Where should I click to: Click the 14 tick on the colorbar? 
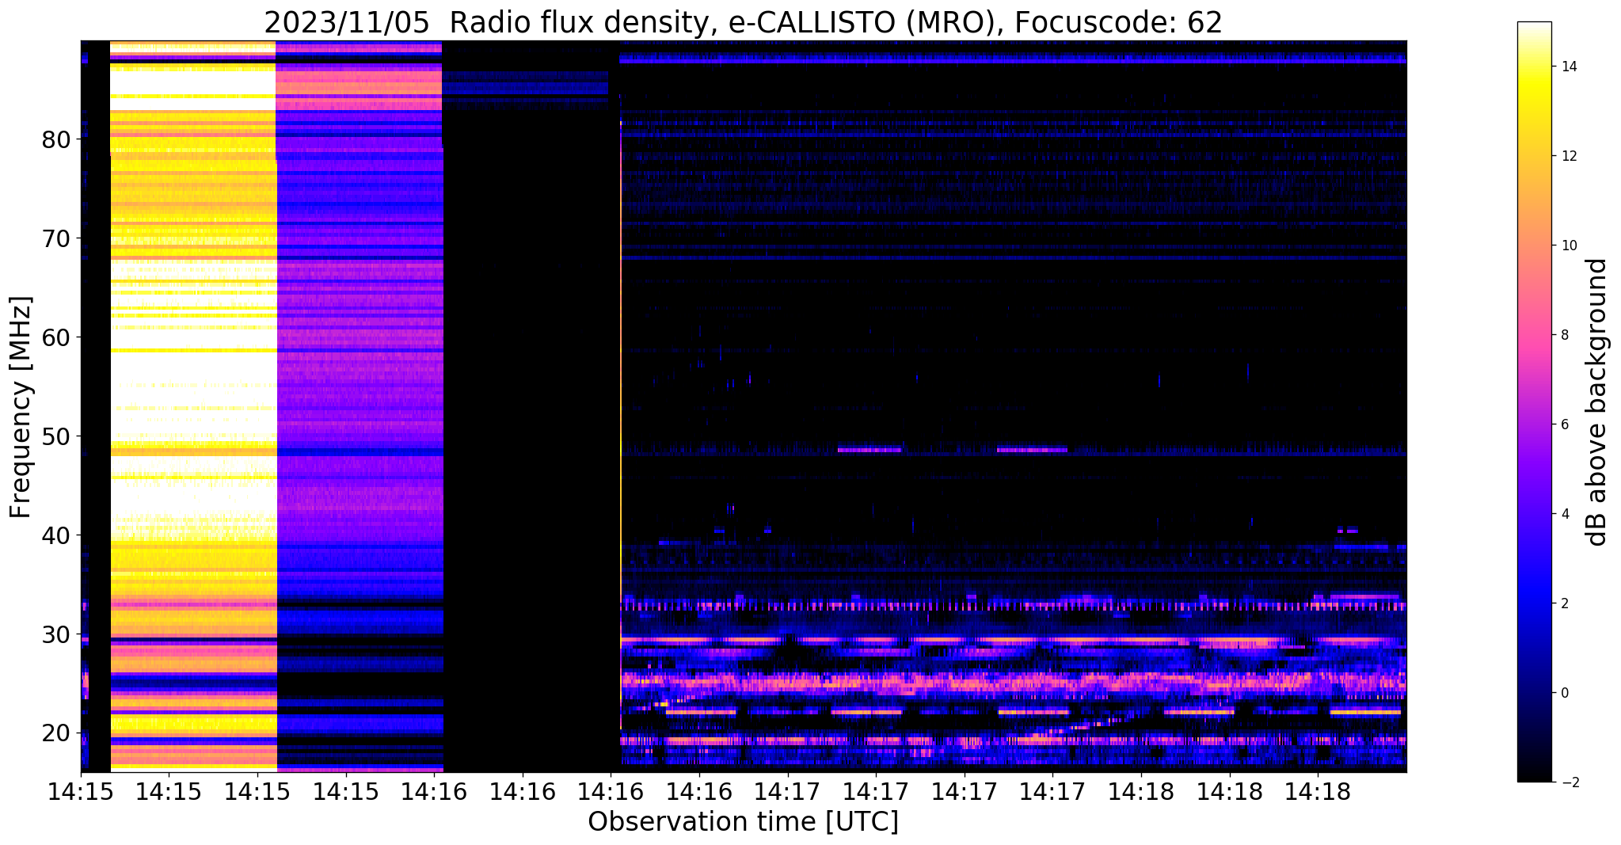(1568, 67)
